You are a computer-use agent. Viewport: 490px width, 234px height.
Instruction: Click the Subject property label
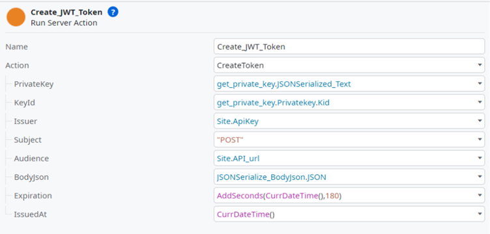coord(27,140)
